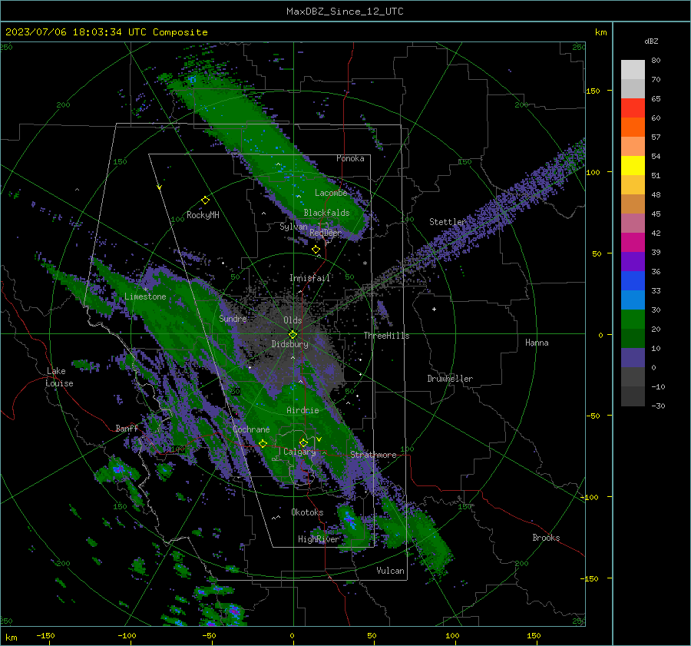Viewport: 691px width, 646px height.
Task: Select the blue 33–36 dBZ legend swatch
Action: pyautogui.click(x=633, y=281)
